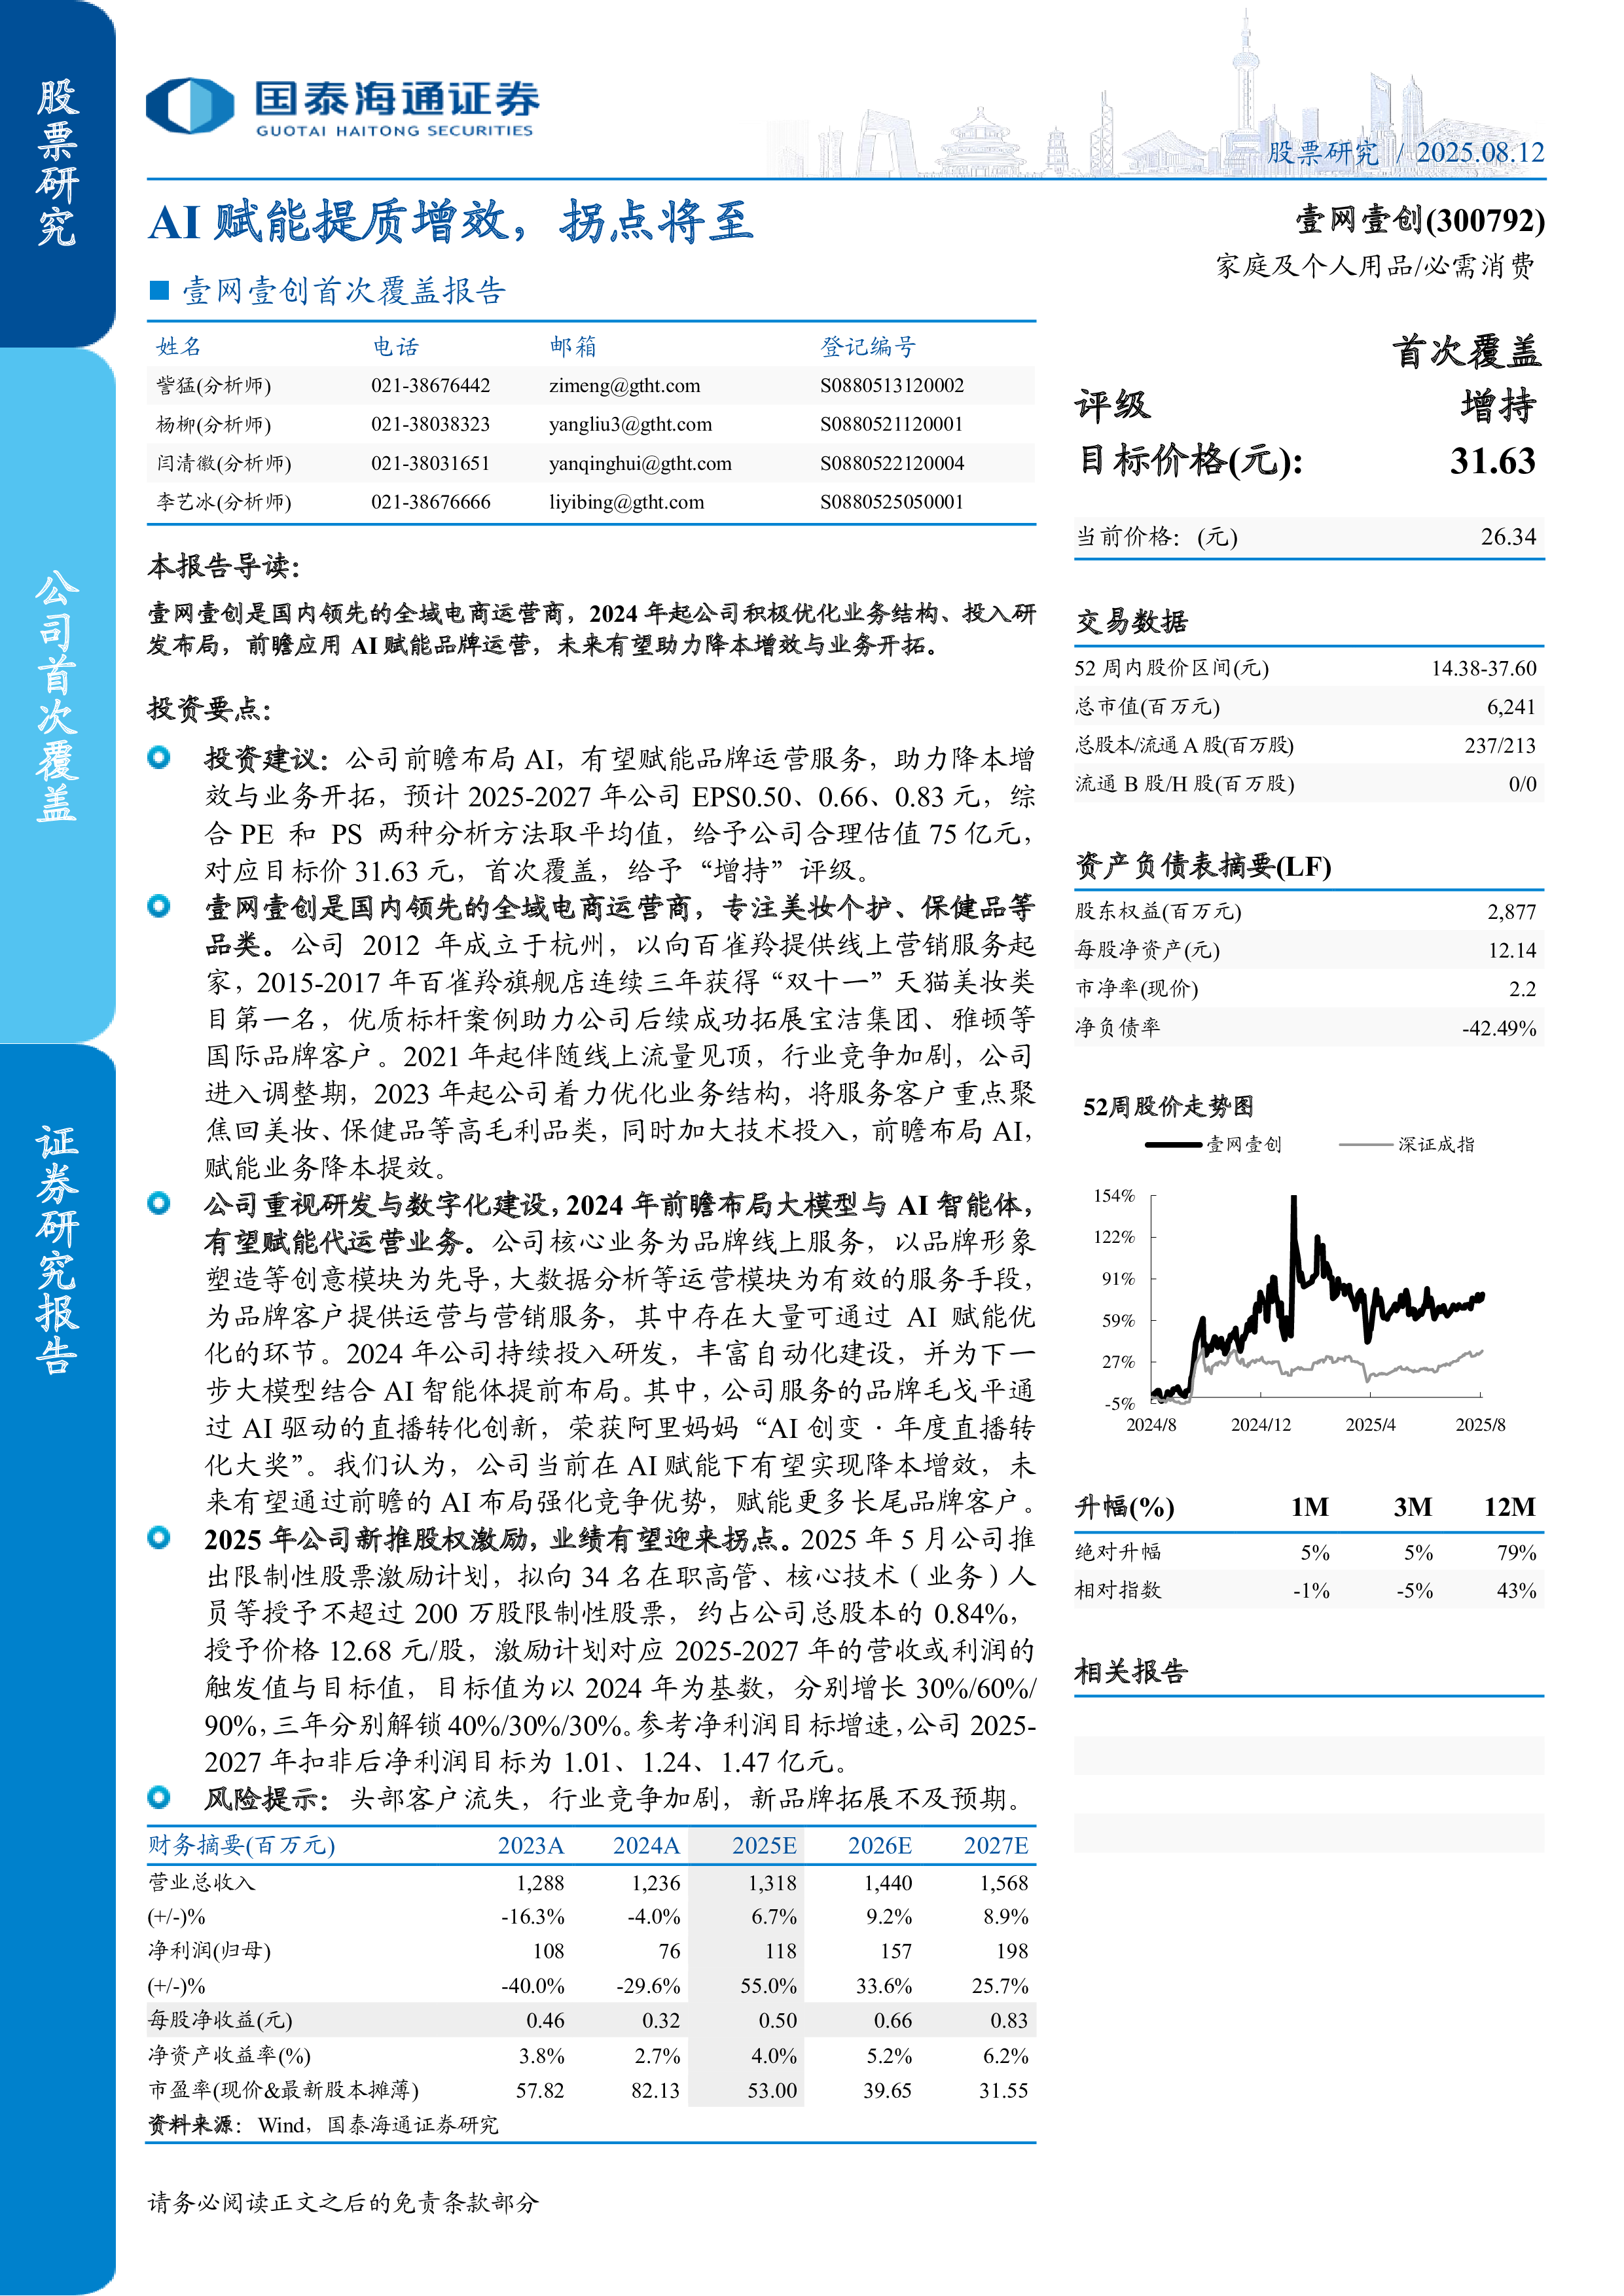Click the 交易数据 section heading
This screenshot has height=2296, width=1624.
pyautogui.click(x=1131, y=622)
